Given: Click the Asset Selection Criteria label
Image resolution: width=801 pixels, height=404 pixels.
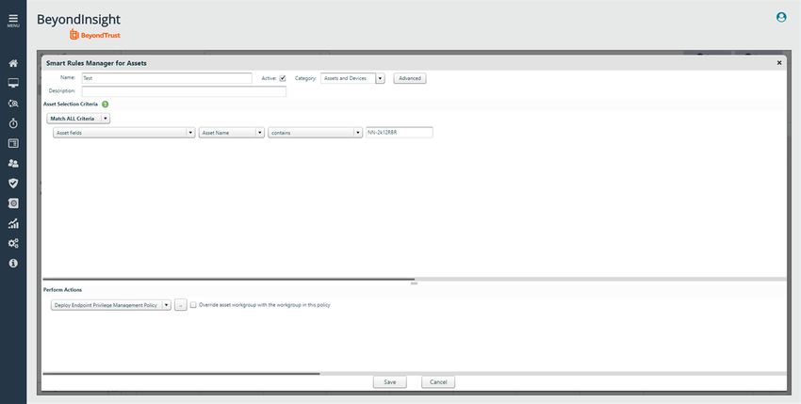Looking at the screenshot, I should 71,105.
